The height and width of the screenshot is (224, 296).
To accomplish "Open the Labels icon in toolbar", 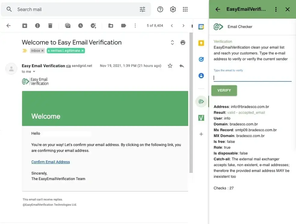I will click(123, 26).
